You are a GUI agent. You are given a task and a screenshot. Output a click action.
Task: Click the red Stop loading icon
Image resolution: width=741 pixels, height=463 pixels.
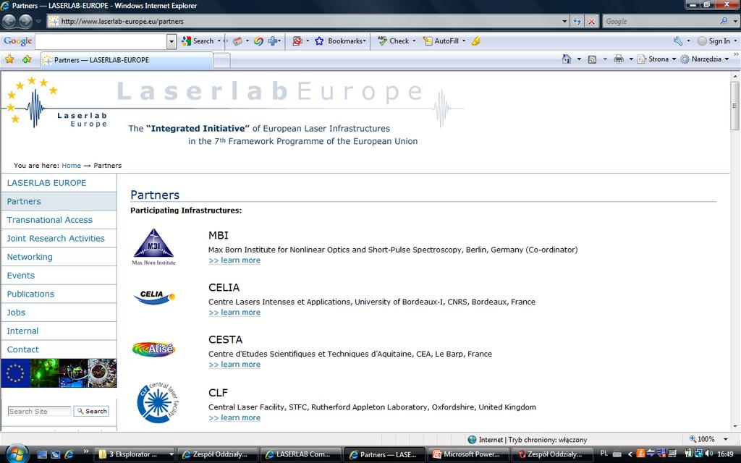pyautogui.click(x=591, y=21)
